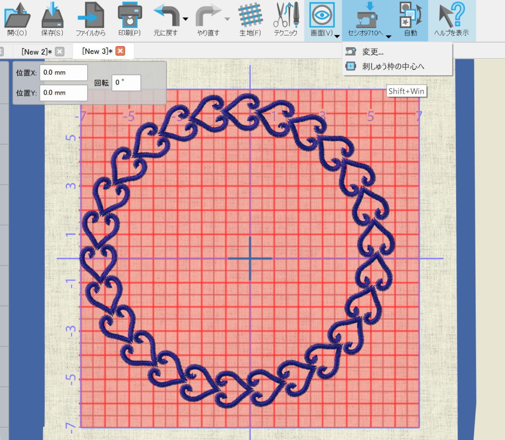Click the 回転 rotation field

tap(126, 83)
